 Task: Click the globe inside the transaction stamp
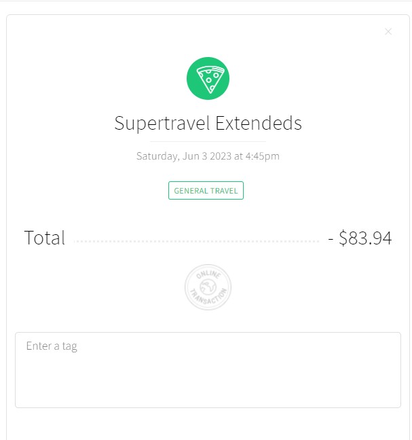click(x=208, y=287)
